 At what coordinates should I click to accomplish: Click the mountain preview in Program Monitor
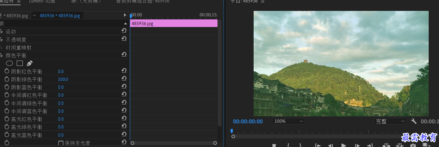(x=341, y=64)
